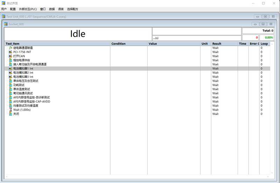The height and width of the screenshot is (183, 280).
Task: Select the icon of 电池模拟器1 Int
Action: point(10,68)
